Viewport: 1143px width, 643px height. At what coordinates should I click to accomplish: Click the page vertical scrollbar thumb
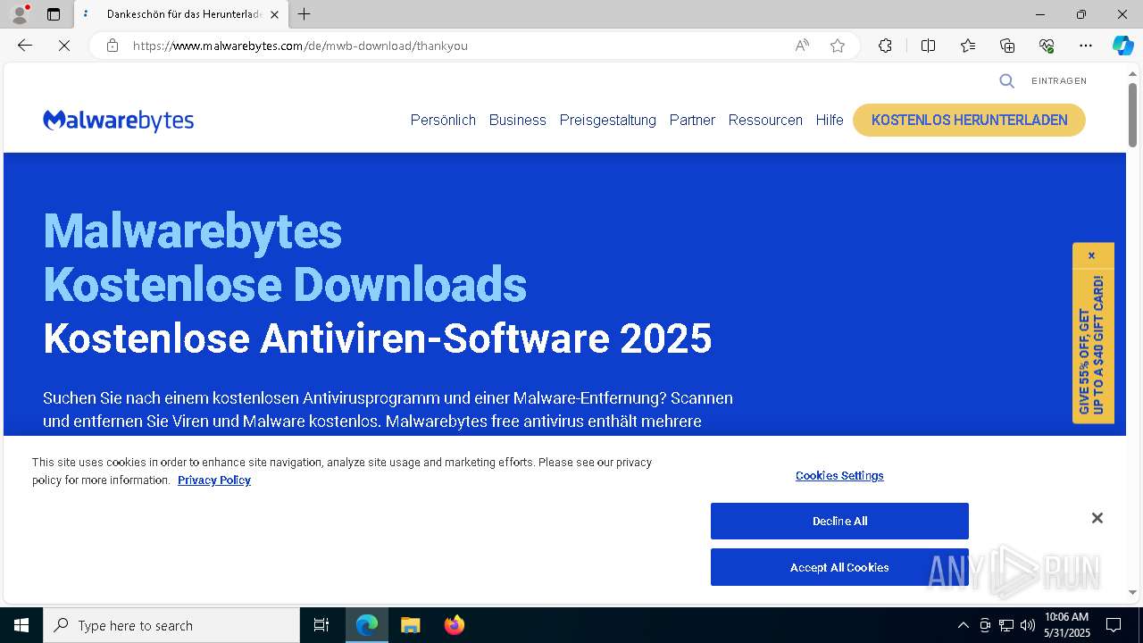[x=1132, y=115]
